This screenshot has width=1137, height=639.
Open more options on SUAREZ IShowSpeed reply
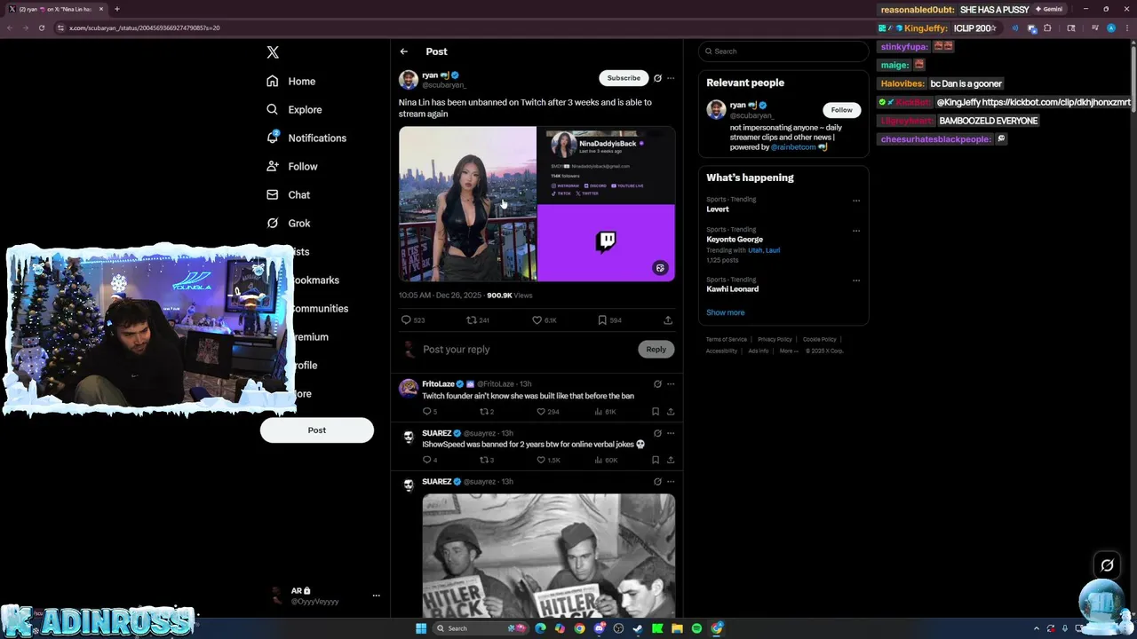pyautogui.click(x=671, y=433)
